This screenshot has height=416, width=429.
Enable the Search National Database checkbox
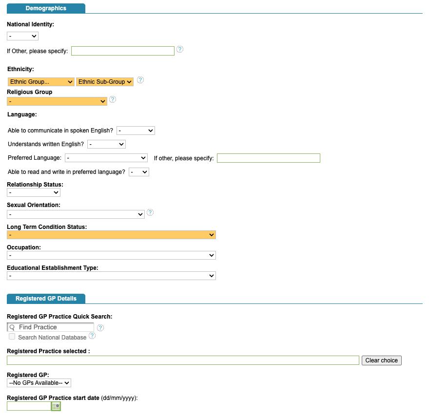pos(12,337)
